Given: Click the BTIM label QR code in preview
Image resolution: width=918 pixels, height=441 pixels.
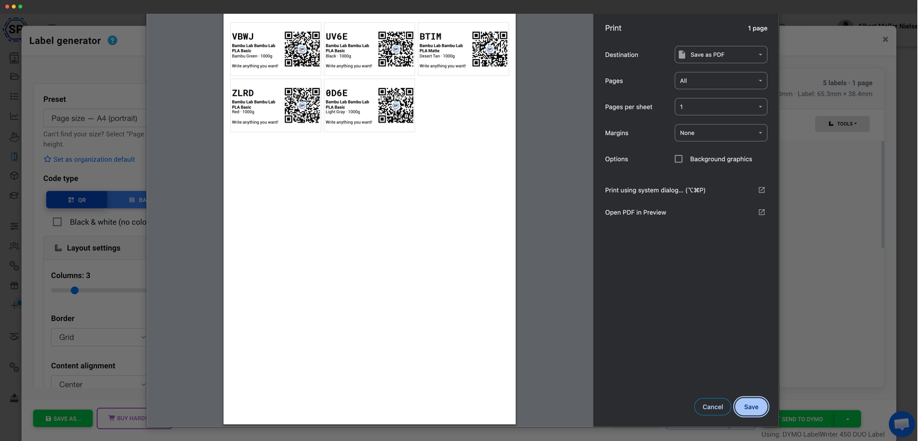Looking at the screenshot, I should tap(490, 49).
